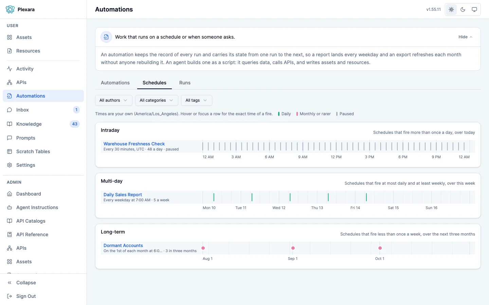Open the All tags filter dropdown

coord(197,100)
